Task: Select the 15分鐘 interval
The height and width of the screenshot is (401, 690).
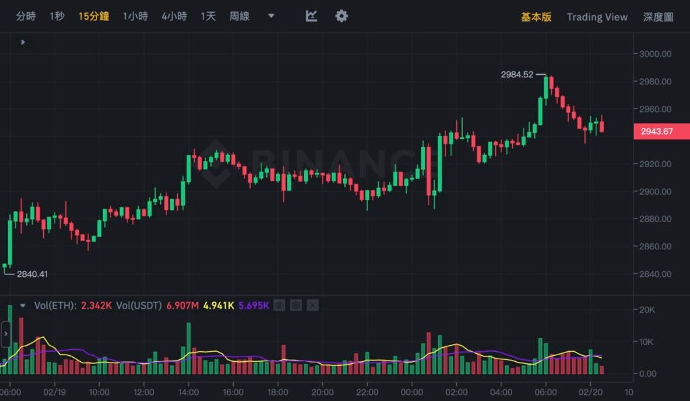Action: point(94,16)
